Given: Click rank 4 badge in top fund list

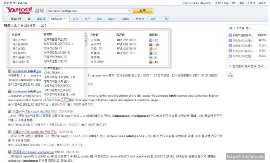Looking at the screenshot, I should coord(230,51).
